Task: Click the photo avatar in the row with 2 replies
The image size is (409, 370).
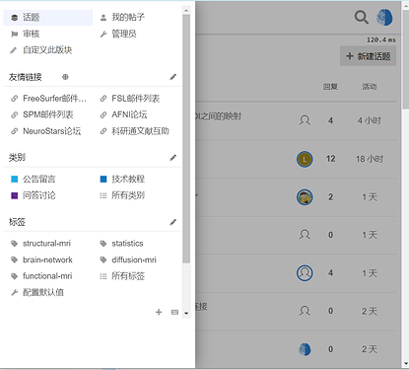Action: point(305,197)
